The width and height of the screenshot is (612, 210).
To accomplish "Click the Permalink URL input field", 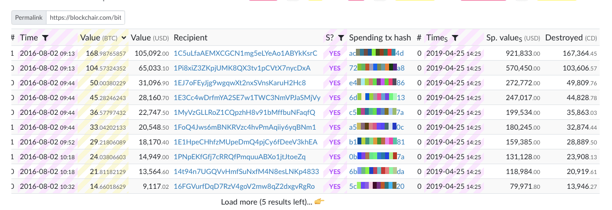I will [86, 18].
